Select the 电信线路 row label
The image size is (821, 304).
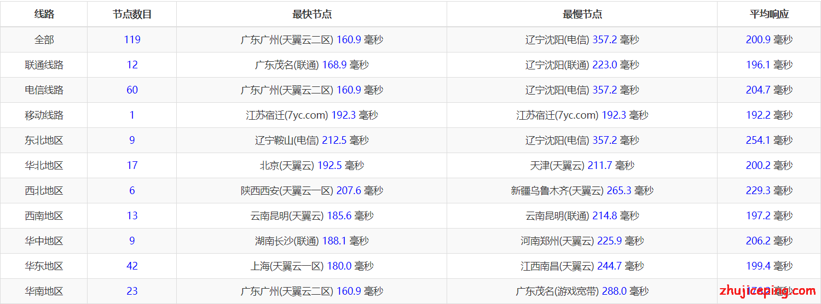44,90
